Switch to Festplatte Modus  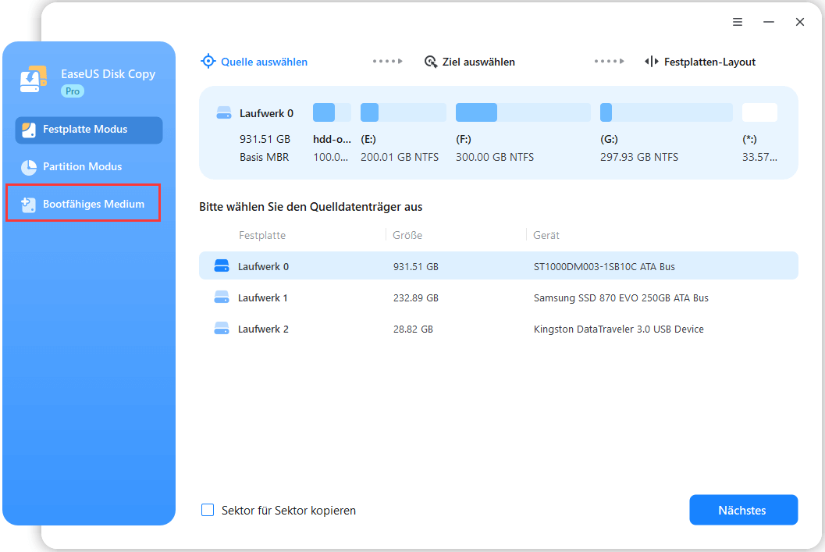(x=89, y=130)
